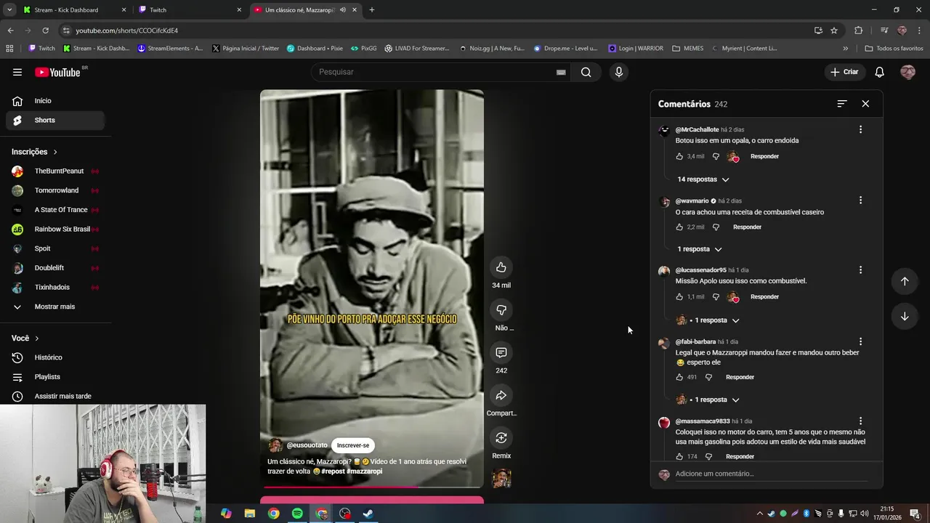Screen dimensions: 930x523
Task: Open options for @lucassenador95 comment
Action: 860,269
